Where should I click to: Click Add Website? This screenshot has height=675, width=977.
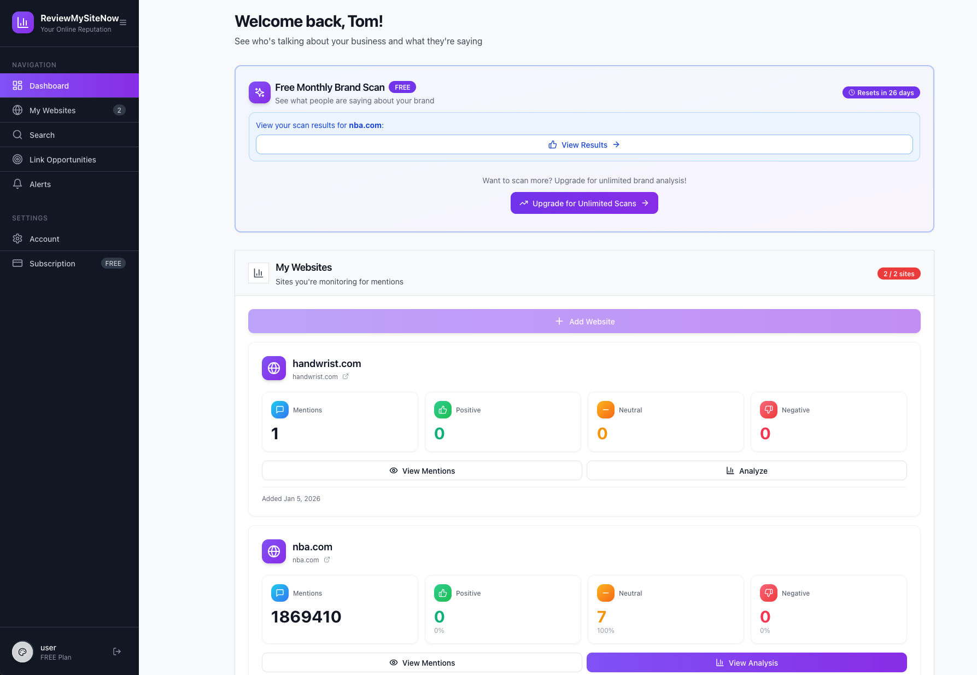click(x=584, y=321)
